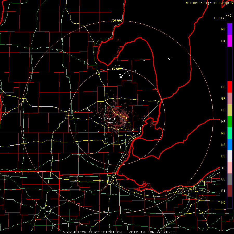Click the IC legend label
234x234 pixels.
tap(223, 168)
